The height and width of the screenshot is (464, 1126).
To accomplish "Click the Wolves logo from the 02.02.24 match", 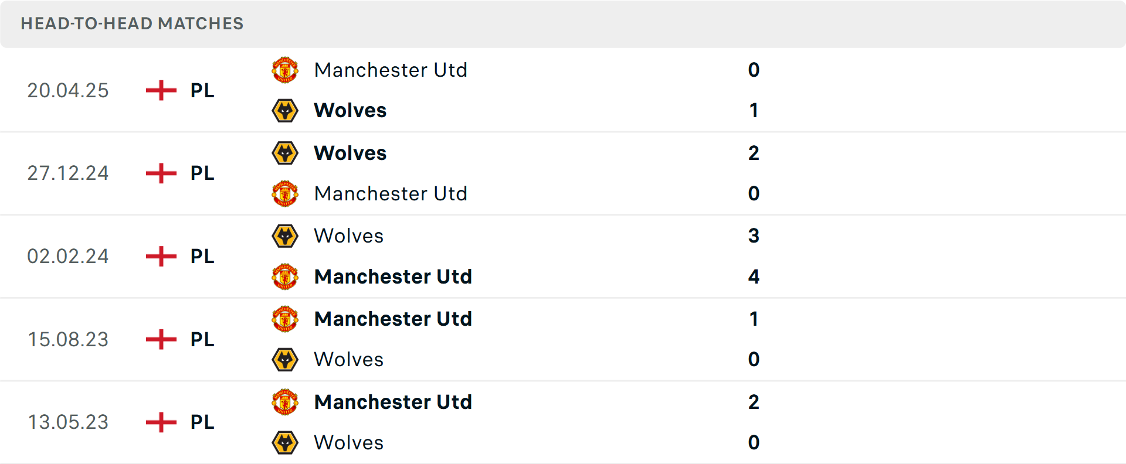I will click(285, 236).
